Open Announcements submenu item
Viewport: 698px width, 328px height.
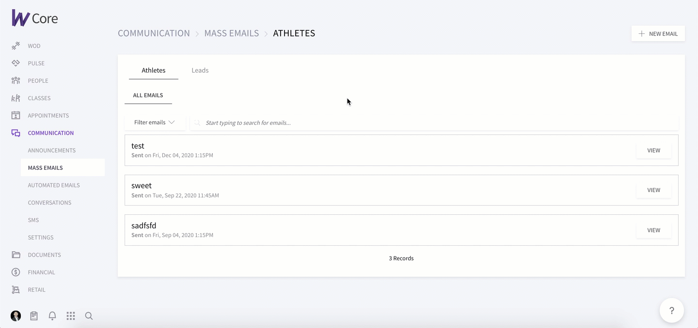click(x=52, y=150)
